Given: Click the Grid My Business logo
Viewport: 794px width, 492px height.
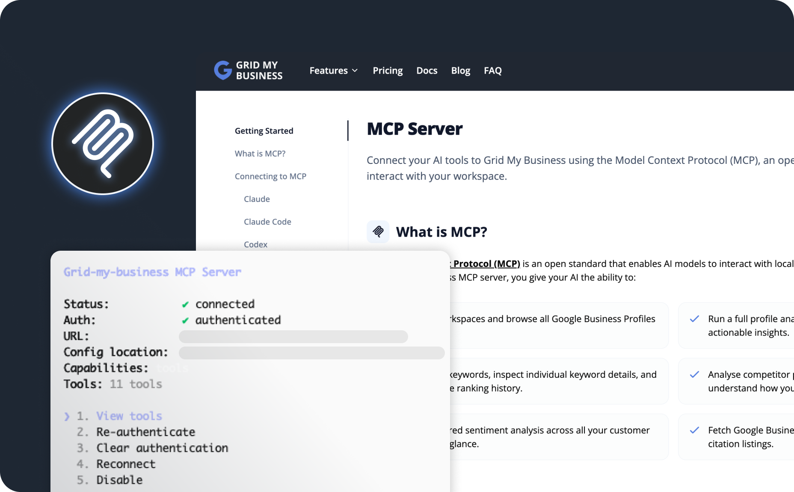Looking at the screenshot, I should coord(248,70).
